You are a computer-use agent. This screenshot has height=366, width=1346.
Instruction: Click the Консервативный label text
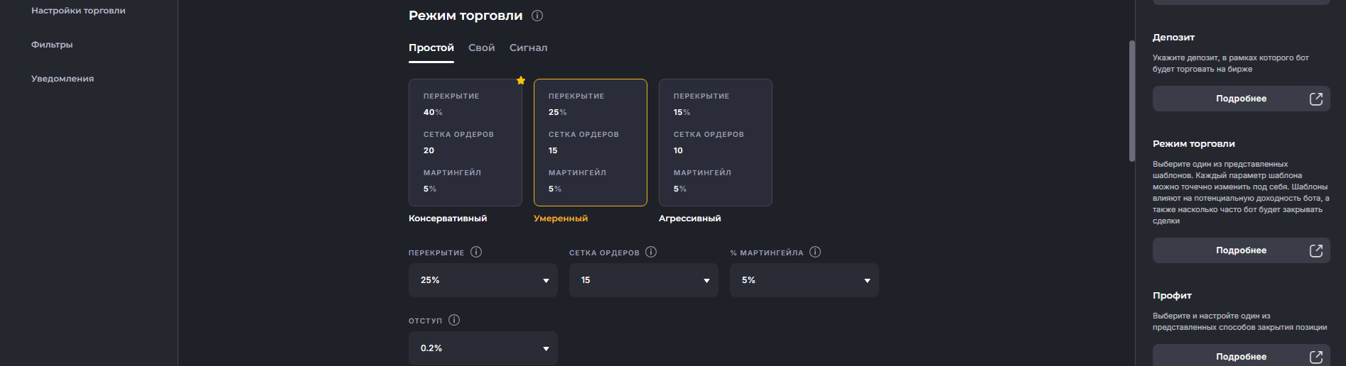click(x=448, y=218)
